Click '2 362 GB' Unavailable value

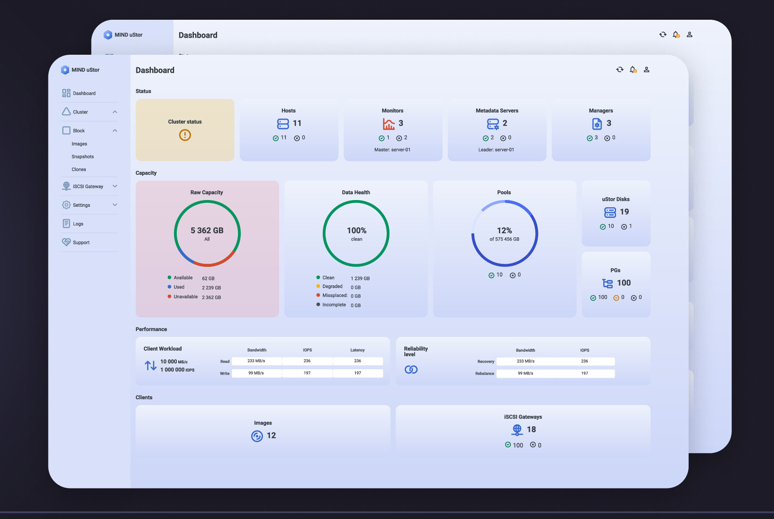click(211, 297)
